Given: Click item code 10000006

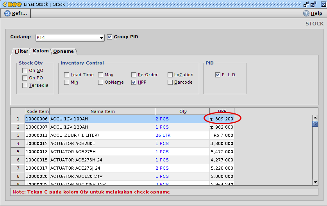Looking at the screenshot, I should tap(37, 119).
